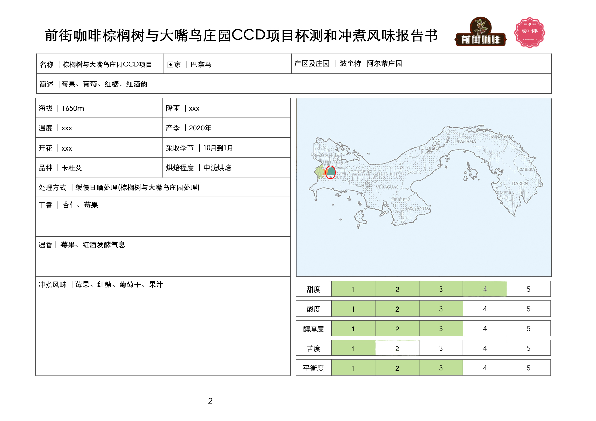Click the pink 咖评 badge
596x421 pixels.
(529, 32)
